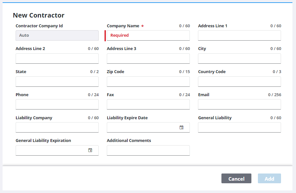This screenshot has height=193, width=296.
Task: Click the Country Code field
Action: click(x=239, y=82)
